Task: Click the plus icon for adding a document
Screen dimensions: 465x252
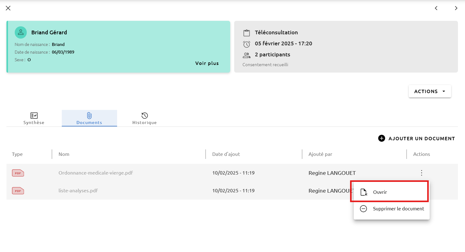Action: tap(381, 138)
